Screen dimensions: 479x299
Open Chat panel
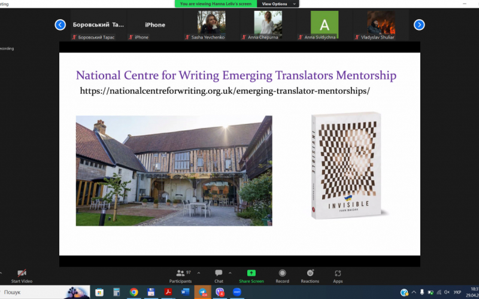(219, 276)
